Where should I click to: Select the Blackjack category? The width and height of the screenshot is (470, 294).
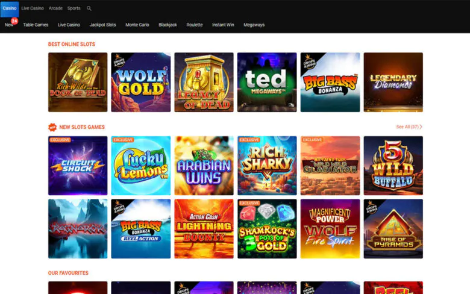point(168,25)
